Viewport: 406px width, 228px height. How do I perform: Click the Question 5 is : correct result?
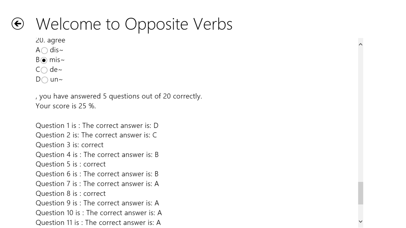[x=70, y=164]
